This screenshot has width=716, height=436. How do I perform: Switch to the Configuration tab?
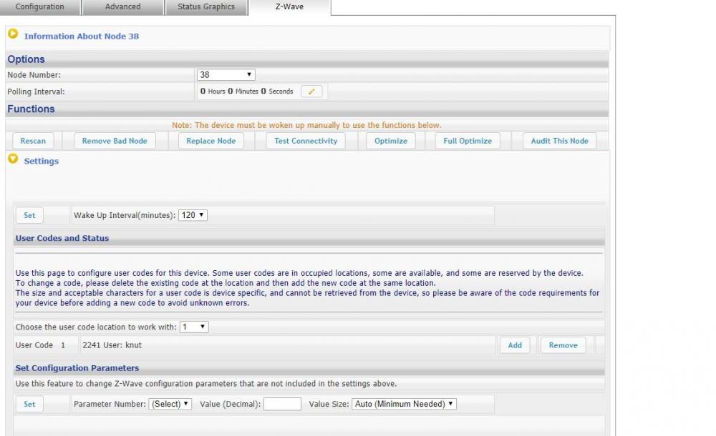coord(39,7)
